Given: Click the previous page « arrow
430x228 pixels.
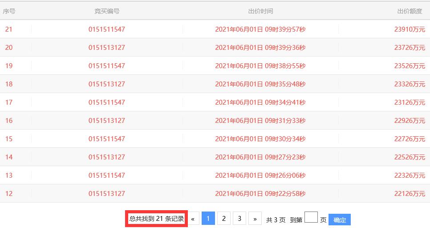Looking at the screenshot, I should 193,219.
